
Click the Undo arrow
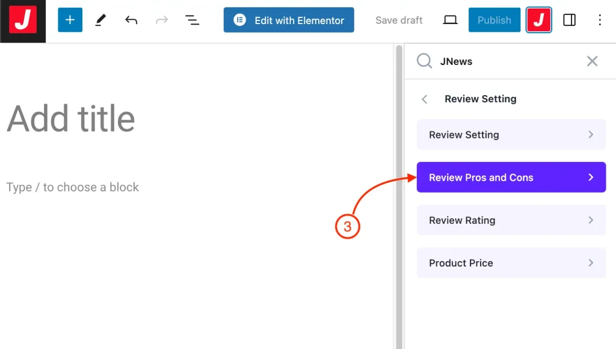[131, 20]
